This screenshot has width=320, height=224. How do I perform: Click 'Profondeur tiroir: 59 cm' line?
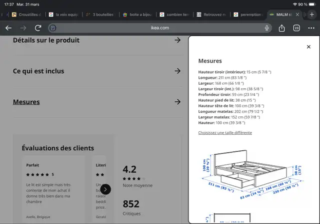[228, 95]
